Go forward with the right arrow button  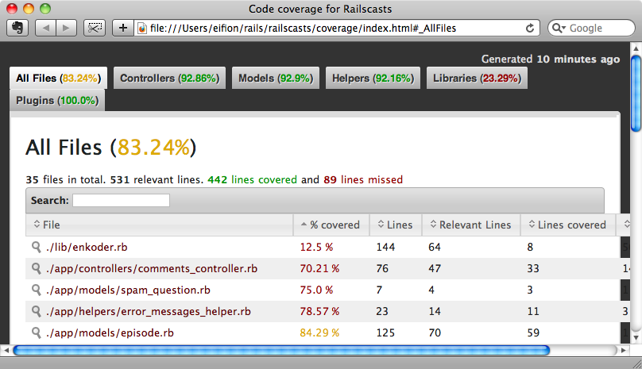coord(66,28)
